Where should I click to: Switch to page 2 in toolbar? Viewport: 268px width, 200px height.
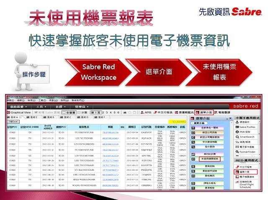coord(103,112)
